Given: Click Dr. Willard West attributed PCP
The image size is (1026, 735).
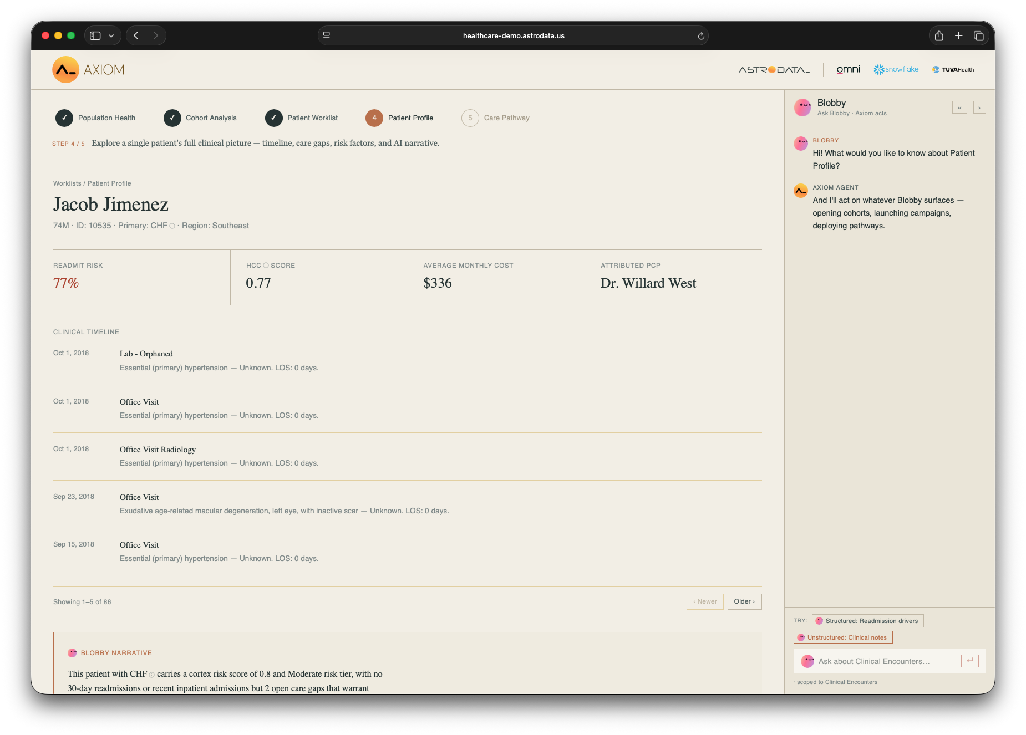Looking at the screenshot, I should (x=648, y=283).
